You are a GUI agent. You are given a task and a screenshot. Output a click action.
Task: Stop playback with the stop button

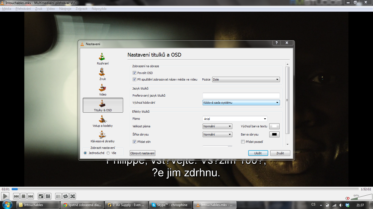(x=23, y=196)
